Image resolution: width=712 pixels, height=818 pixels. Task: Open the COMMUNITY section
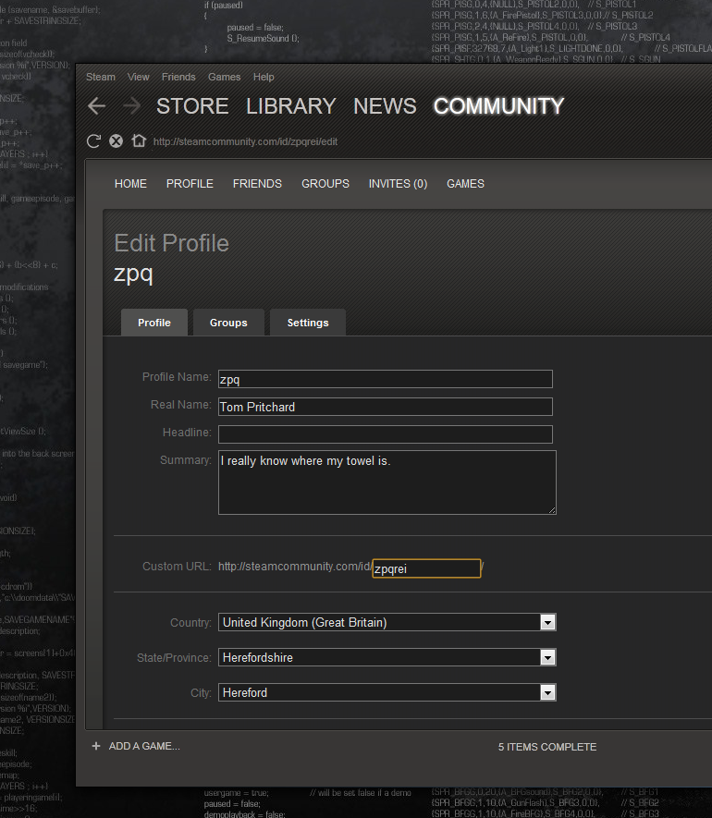coord(498,106)
